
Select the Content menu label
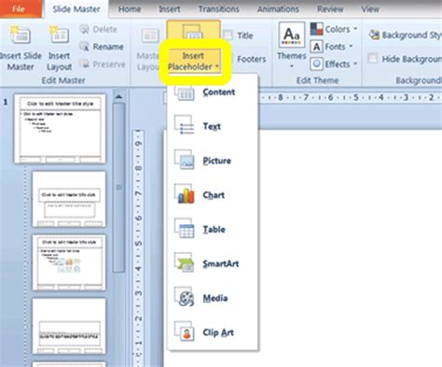[x=219, y=92]
